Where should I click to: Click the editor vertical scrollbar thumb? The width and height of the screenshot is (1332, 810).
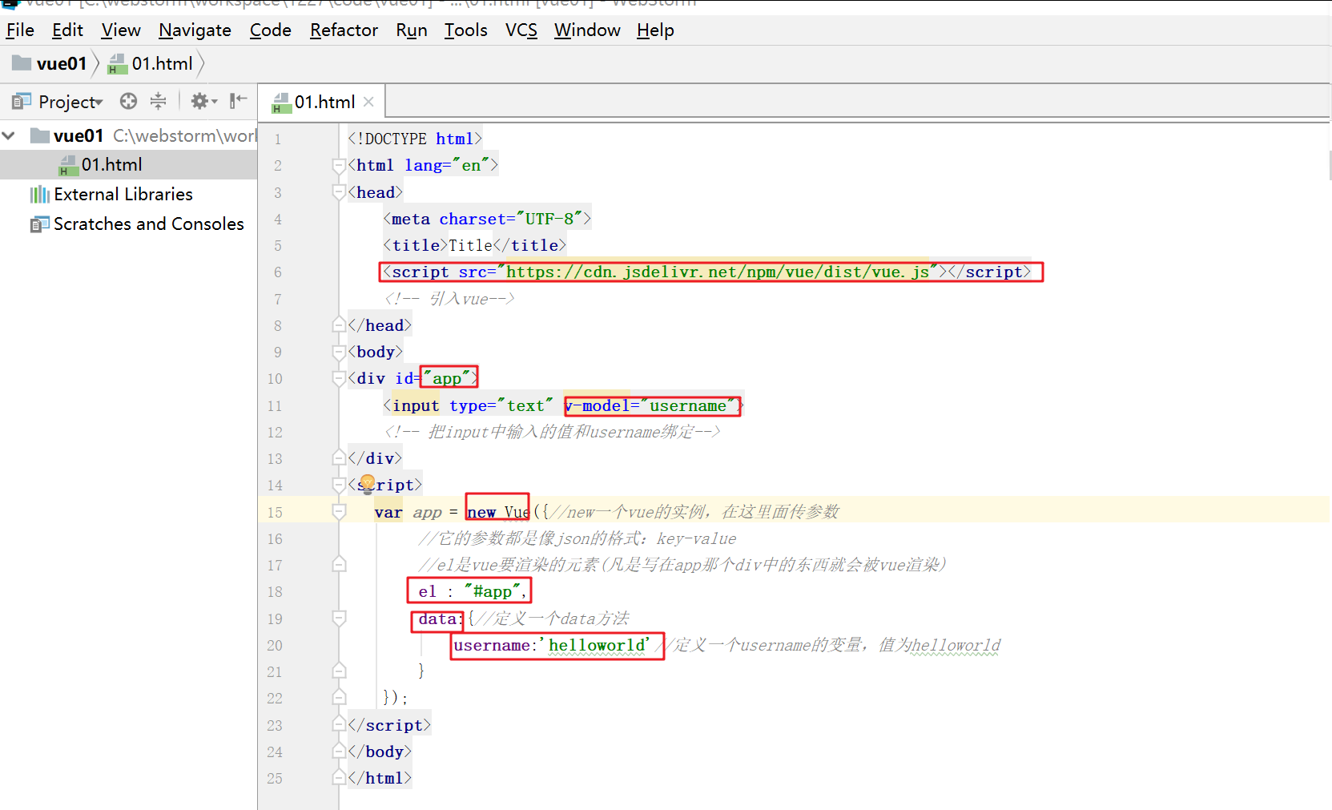tap(1330, 164)
